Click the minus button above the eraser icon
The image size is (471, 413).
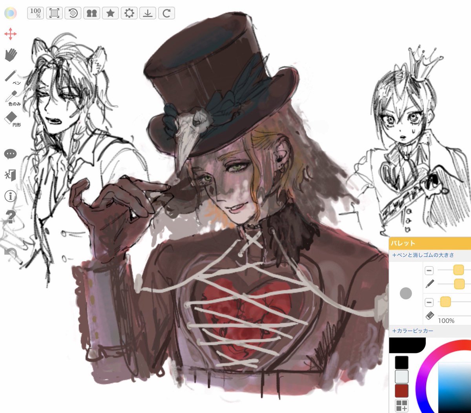(429, 302)
